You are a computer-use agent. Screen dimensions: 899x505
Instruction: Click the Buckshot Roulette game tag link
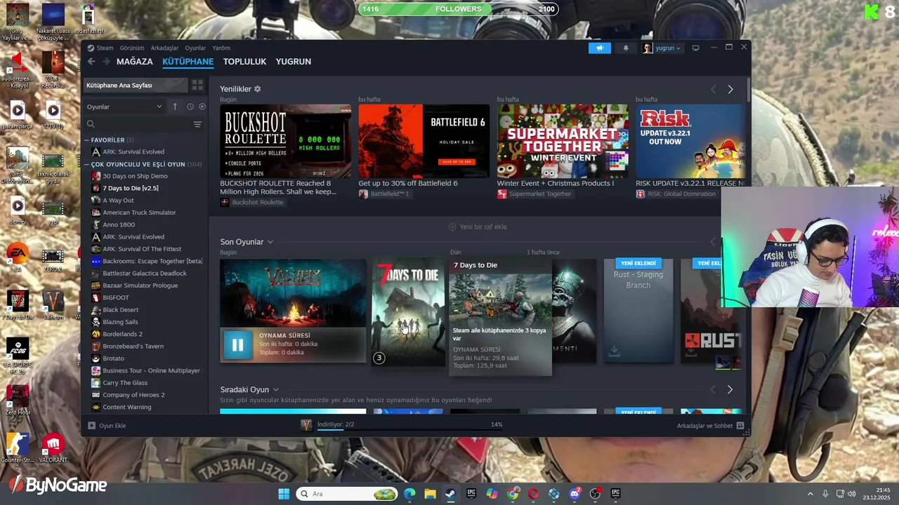[251, 202]
